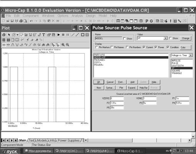Select the arrow pointer tool in Plot window
This screenshot has height=154, width=196.
[x=9, y=35]
